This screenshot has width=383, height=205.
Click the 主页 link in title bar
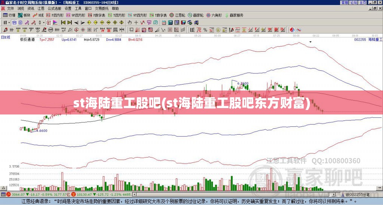(363, 3)
